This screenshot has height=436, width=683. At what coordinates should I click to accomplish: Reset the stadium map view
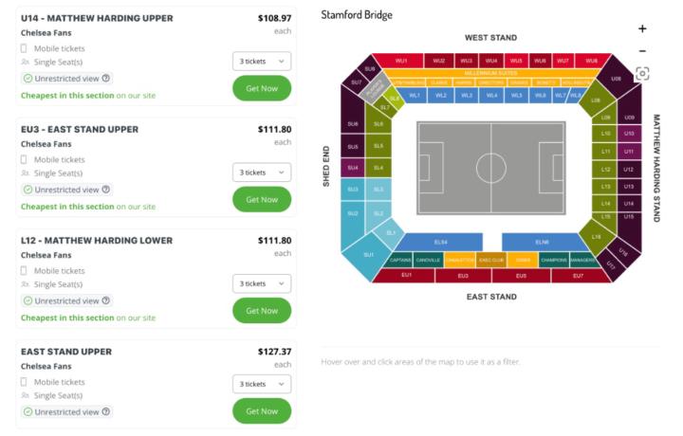tap(642, 73)
